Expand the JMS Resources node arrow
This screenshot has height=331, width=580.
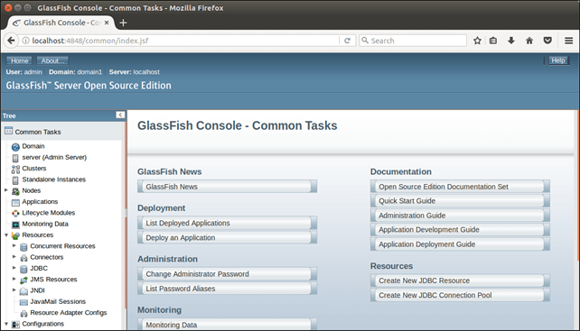(x=14, y=279)
